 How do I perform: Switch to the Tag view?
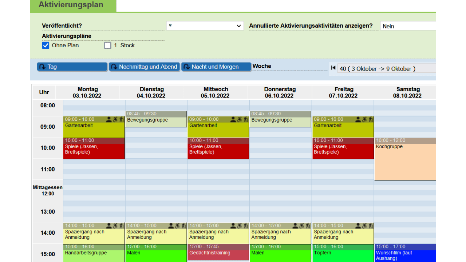click(x=72, y=67)
